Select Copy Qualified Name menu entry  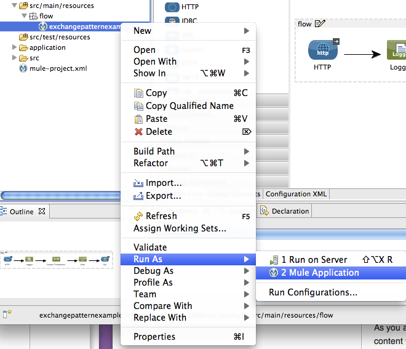(189, 106)
